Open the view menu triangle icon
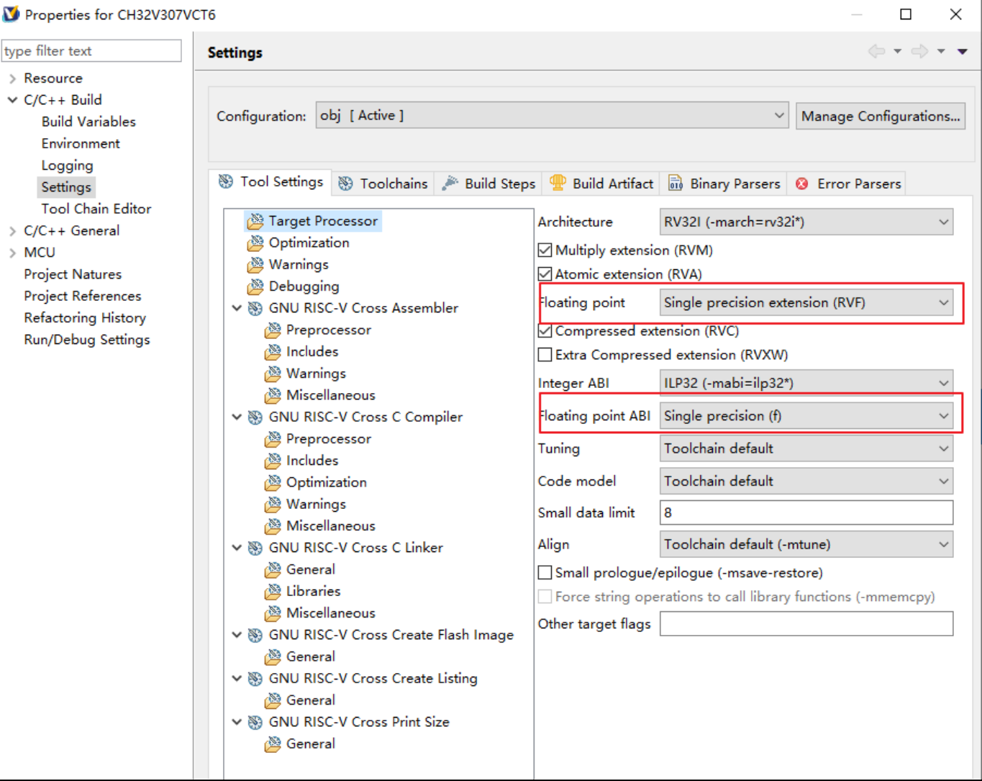 click(963, 51)
